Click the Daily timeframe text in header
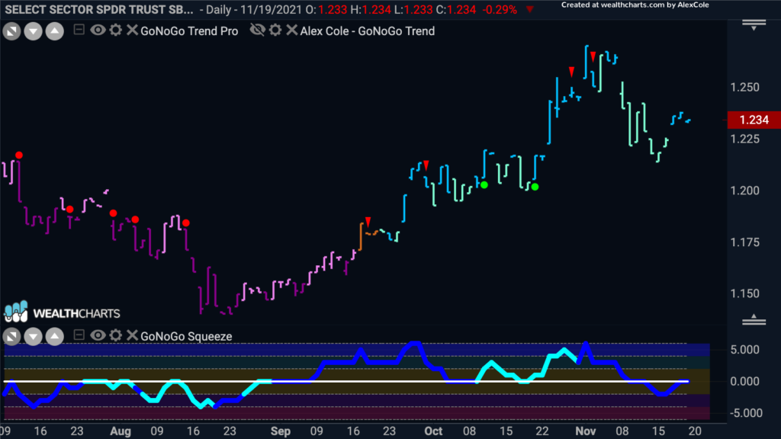Viewport: 781px width, 439px height. [220, 9]
